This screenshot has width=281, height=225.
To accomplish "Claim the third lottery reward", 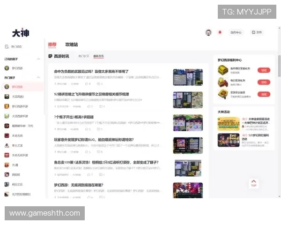I will [264, 94].
